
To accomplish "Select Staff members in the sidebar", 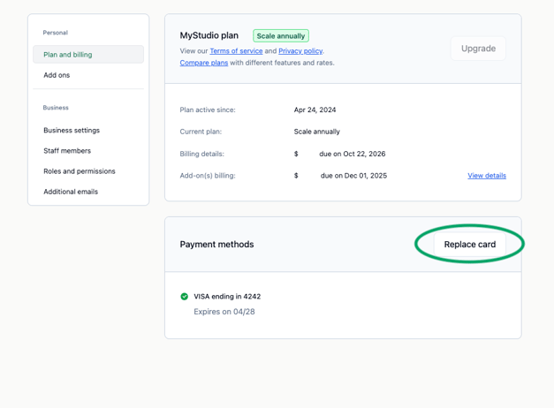I will (67, 151).
